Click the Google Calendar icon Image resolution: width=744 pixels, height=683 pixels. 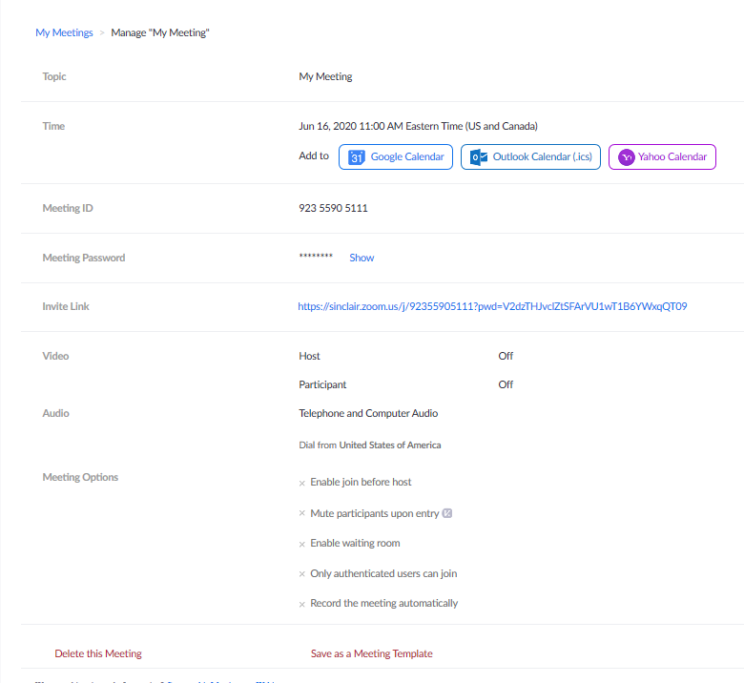click(x=357, y=157)
